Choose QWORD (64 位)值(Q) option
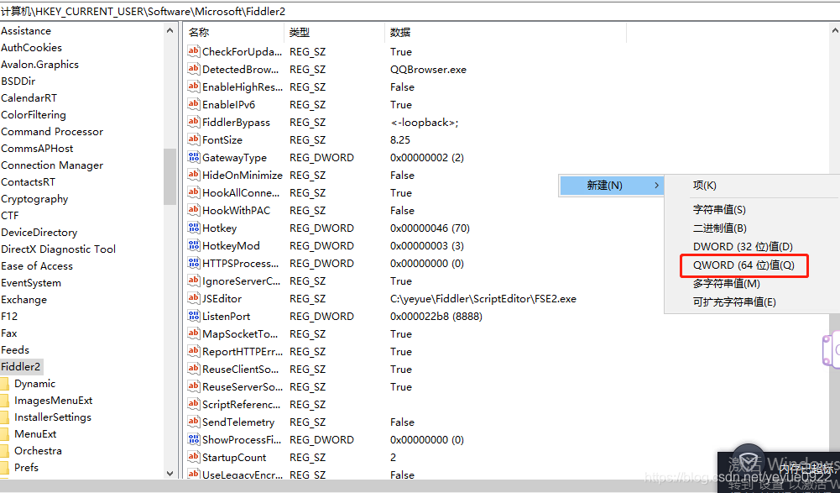The height and width of the screenshot is (493, 840). pos(737,265)
